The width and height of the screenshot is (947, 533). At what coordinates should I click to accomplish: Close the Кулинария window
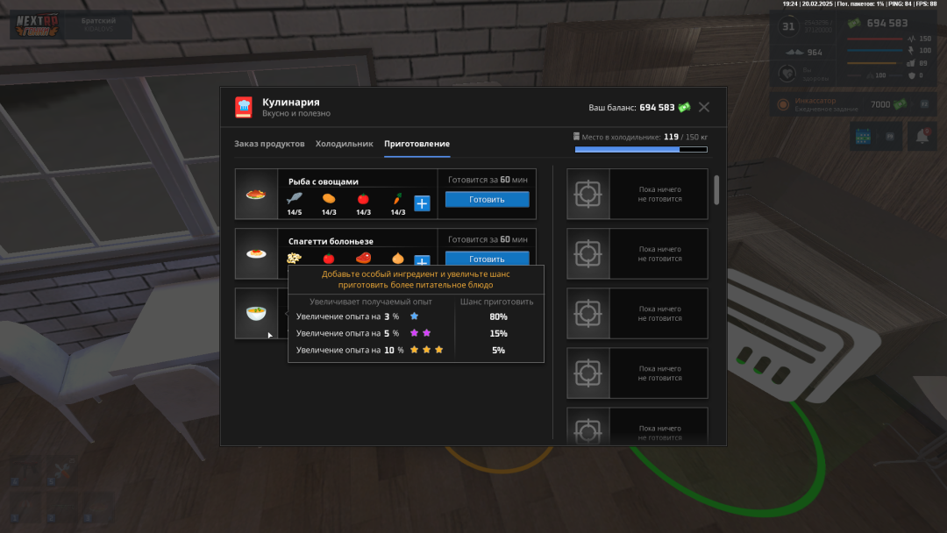tap(704, 107)
